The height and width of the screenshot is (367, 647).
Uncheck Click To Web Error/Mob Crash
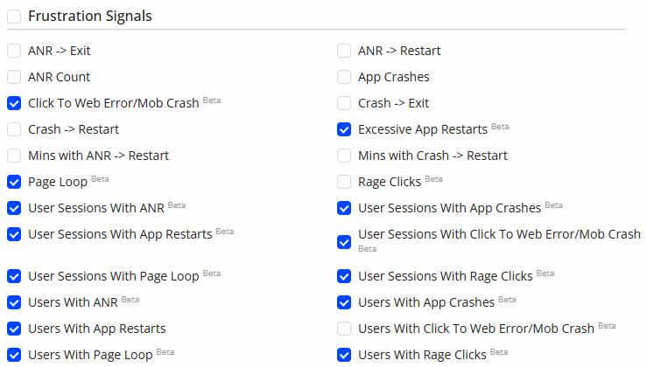[x=14, y=103]
